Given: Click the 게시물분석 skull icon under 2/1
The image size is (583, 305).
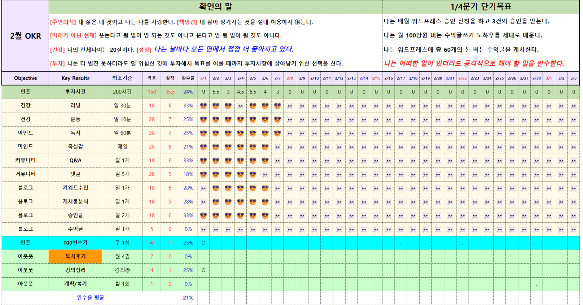Looking at the screenshot, I should (203, 202).
